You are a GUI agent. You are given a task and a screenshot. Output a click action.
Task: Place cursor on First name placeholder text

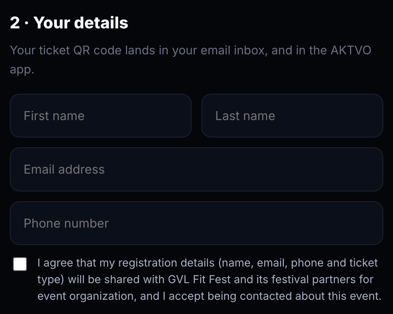click(54, 116)
